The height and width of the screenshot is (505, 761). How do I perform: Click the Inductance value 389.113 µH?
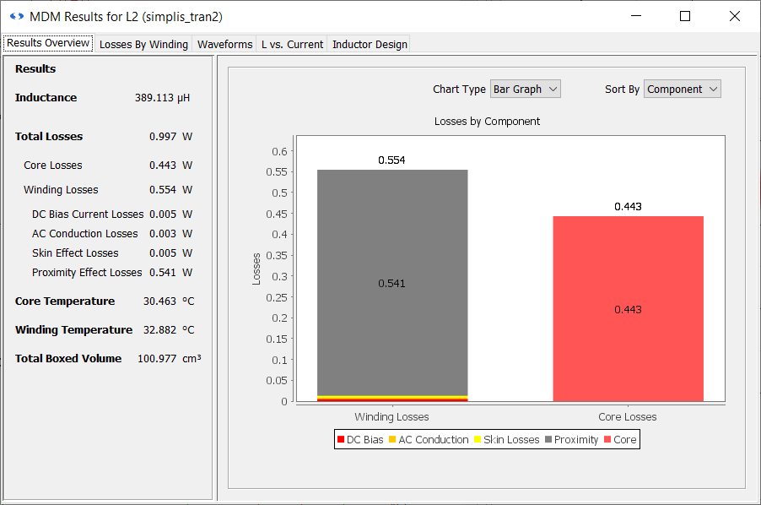(162, 98)
